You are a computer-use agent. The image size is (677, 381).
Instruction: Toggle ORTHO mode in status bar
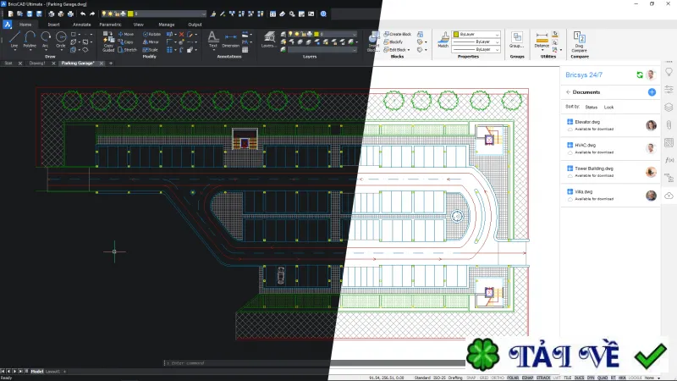pyautogui.click(x=498, y=378)
